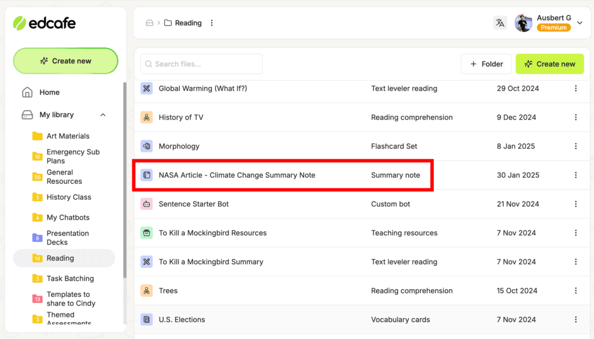Viewport: 594px width, 339px height.
Task: Open options menu for Sentence Starter Bot
Action: click(x=576, y=204)
